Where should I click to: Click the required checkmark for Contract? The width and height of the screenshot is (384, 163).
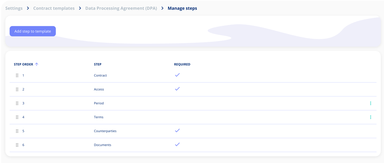(x=177, y=75)
